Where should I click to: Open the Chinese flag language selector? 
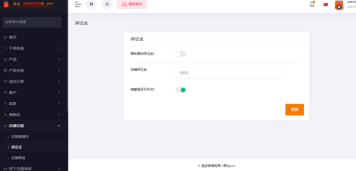coord(326,4)
